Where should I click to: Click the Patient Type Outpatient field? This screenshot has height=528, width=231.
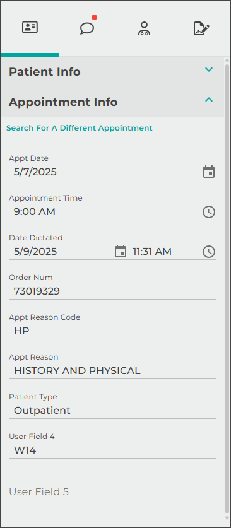[112, 411]
